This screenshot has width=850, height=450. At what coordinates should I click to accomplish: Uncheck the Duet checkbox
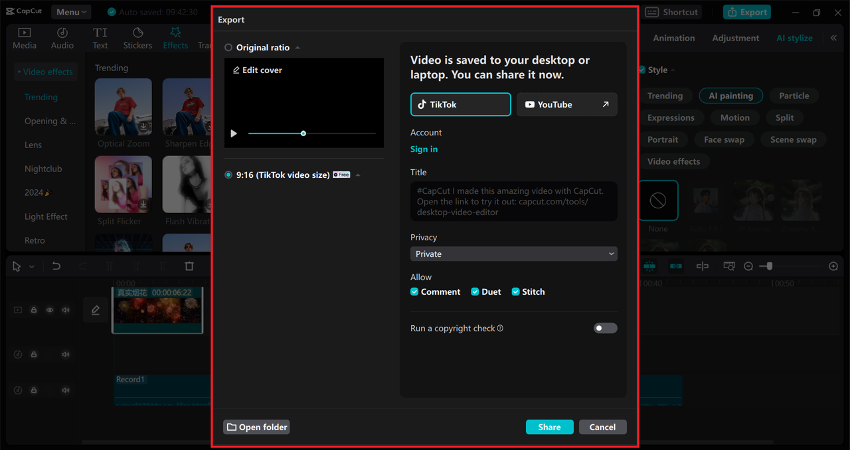(x=475, y=291)
